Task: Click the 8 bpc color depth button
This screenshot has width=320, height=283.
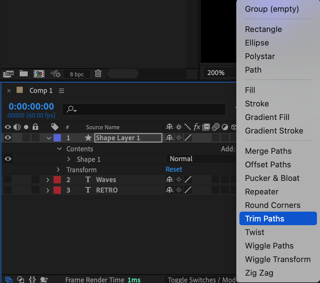Action: coord(77,74)
